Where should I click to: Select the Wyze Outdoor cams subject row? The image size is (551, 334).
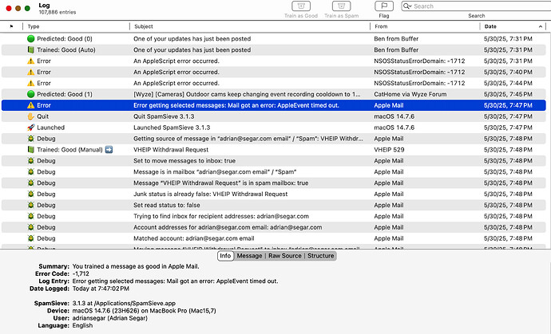click(x=247, y=94)
